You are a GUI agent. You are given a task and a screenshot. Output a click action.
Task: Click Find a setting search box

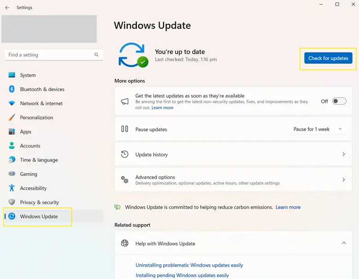click(x=54, y=55)
